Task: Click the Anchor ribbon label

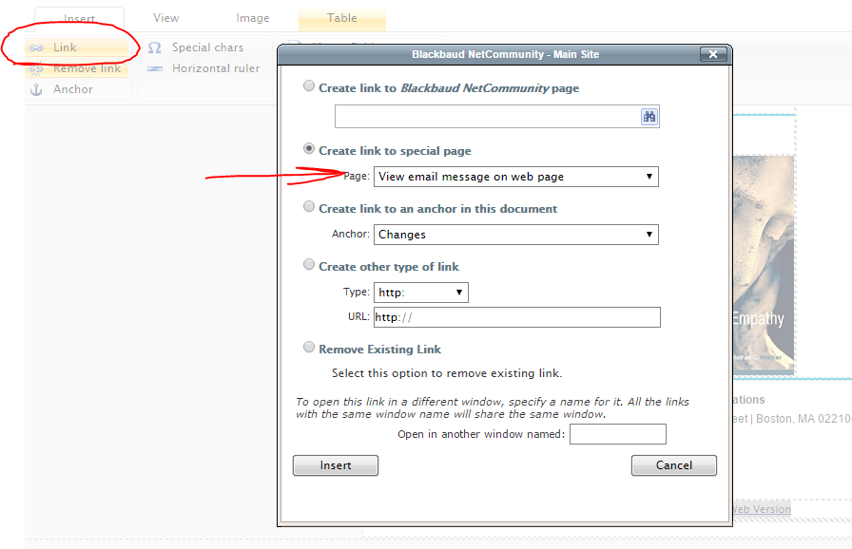Action: [x=73, y=89]
